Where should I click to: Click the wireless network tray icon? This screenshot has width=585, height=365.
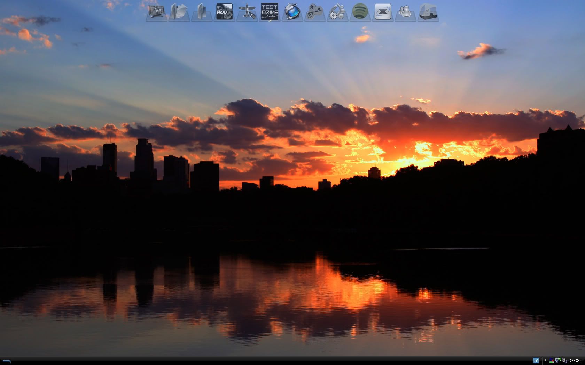tap(557, 360)
